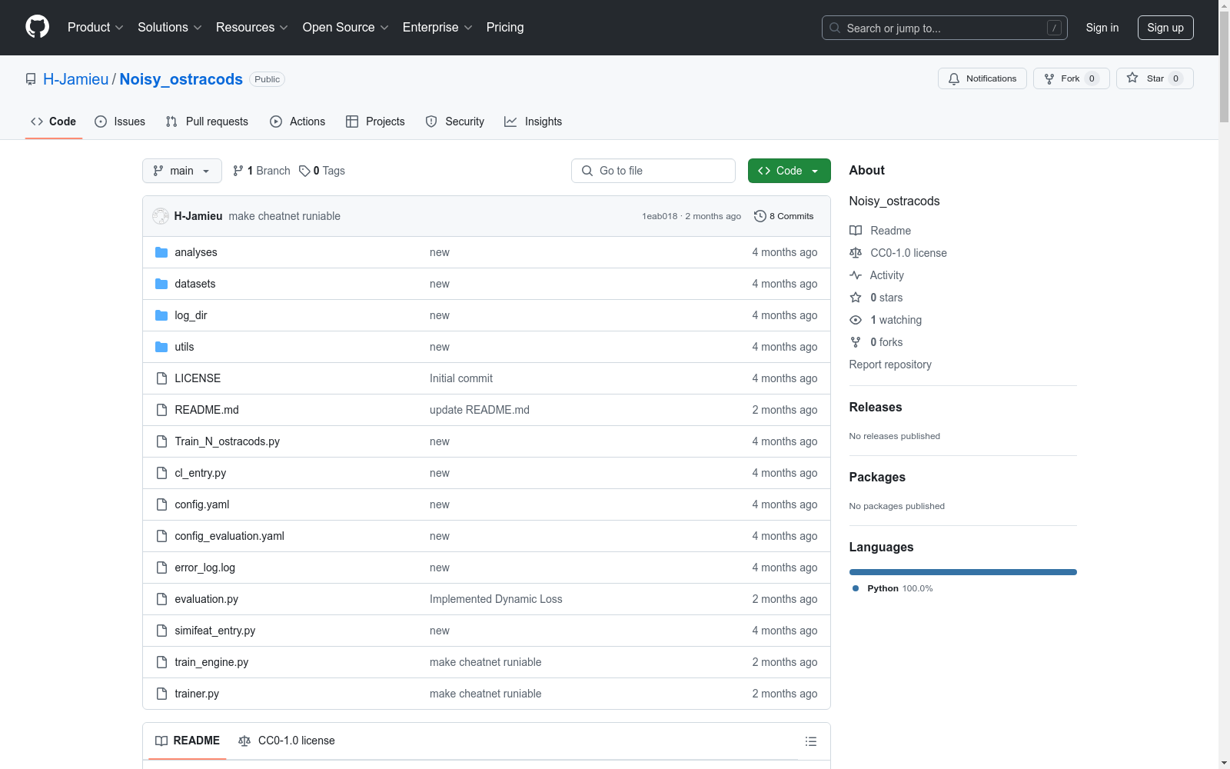
Task: Open the Insights tab
Action: [x=534, y=122]
